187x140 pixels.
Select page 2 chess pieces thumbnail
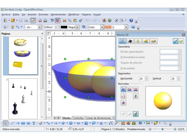coord(23,99)
